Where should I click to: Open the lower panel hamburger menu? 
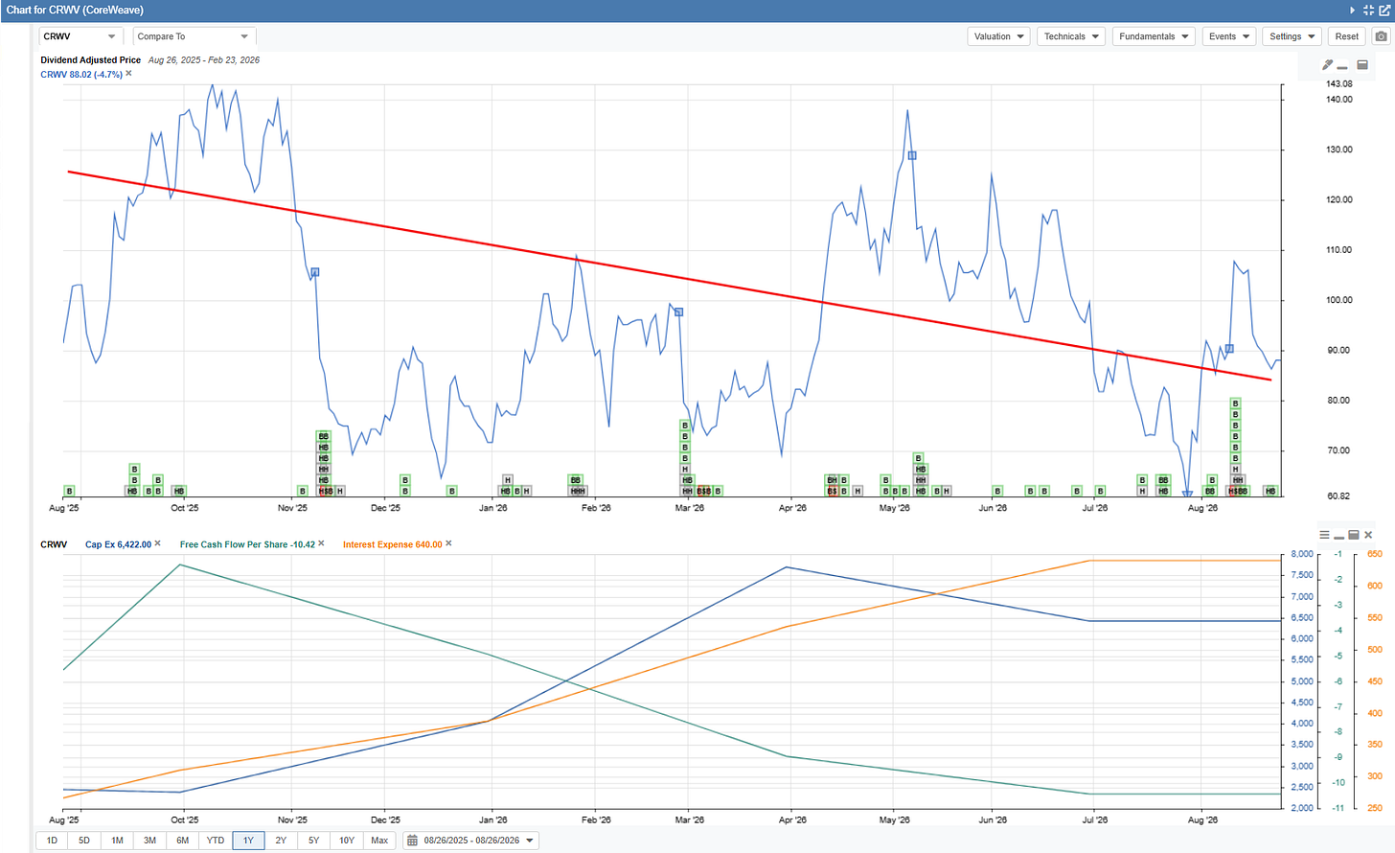coord(1324,535)
